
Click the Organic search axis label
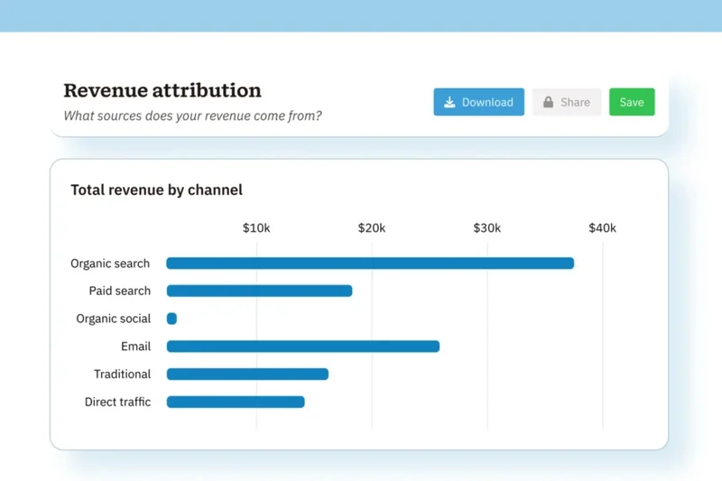pos(110,264)
